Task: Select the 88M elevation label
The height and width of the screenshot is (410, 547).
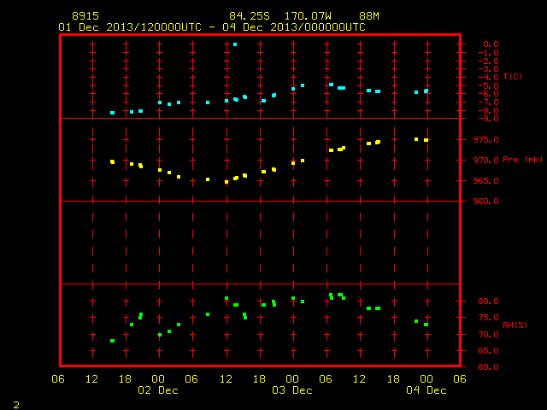Action: pyautogui.click(x=369, y=16)
